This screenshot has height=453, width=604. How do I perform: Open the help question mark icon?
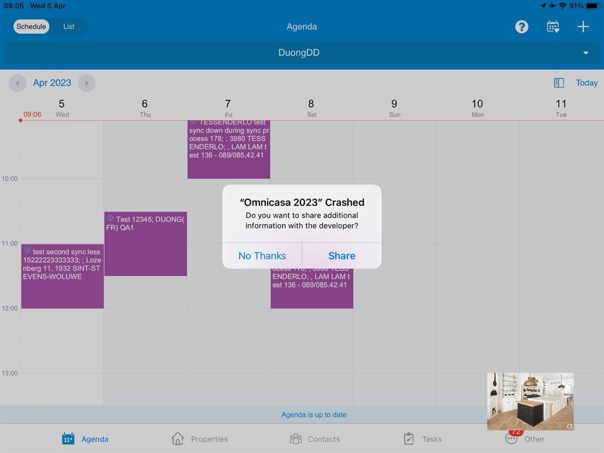(521, 27)
